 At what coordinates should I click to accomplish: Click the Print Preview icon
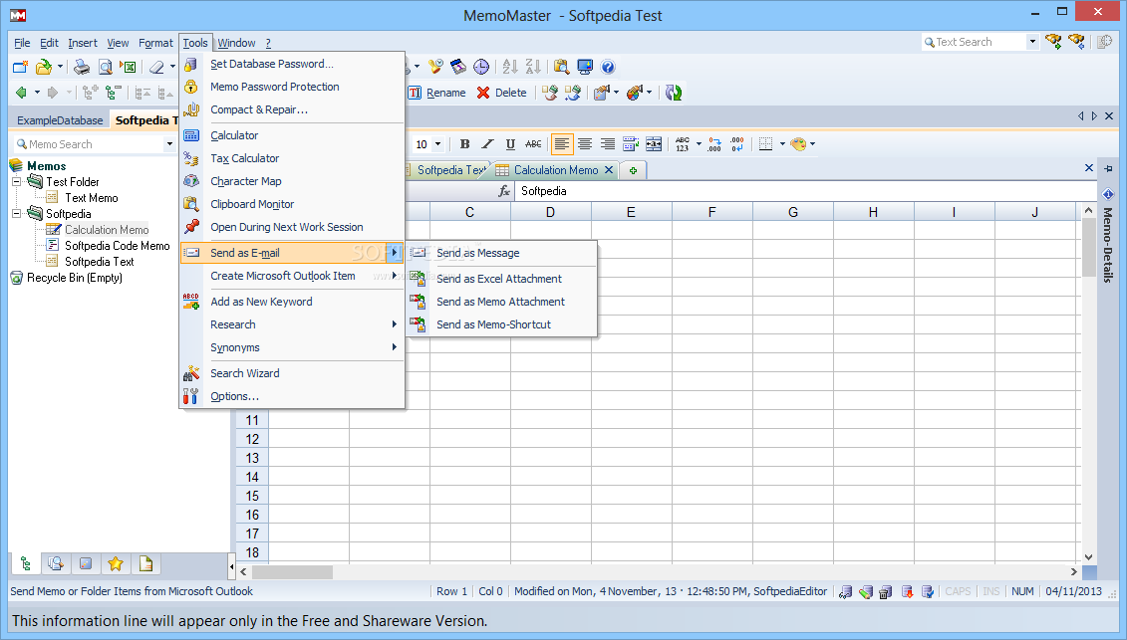pos(106,67)
